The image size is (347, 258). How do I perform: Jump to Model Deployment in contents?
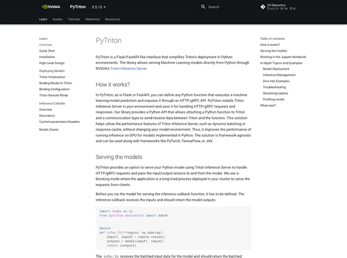pyautogui.click(x=276, y=69)
